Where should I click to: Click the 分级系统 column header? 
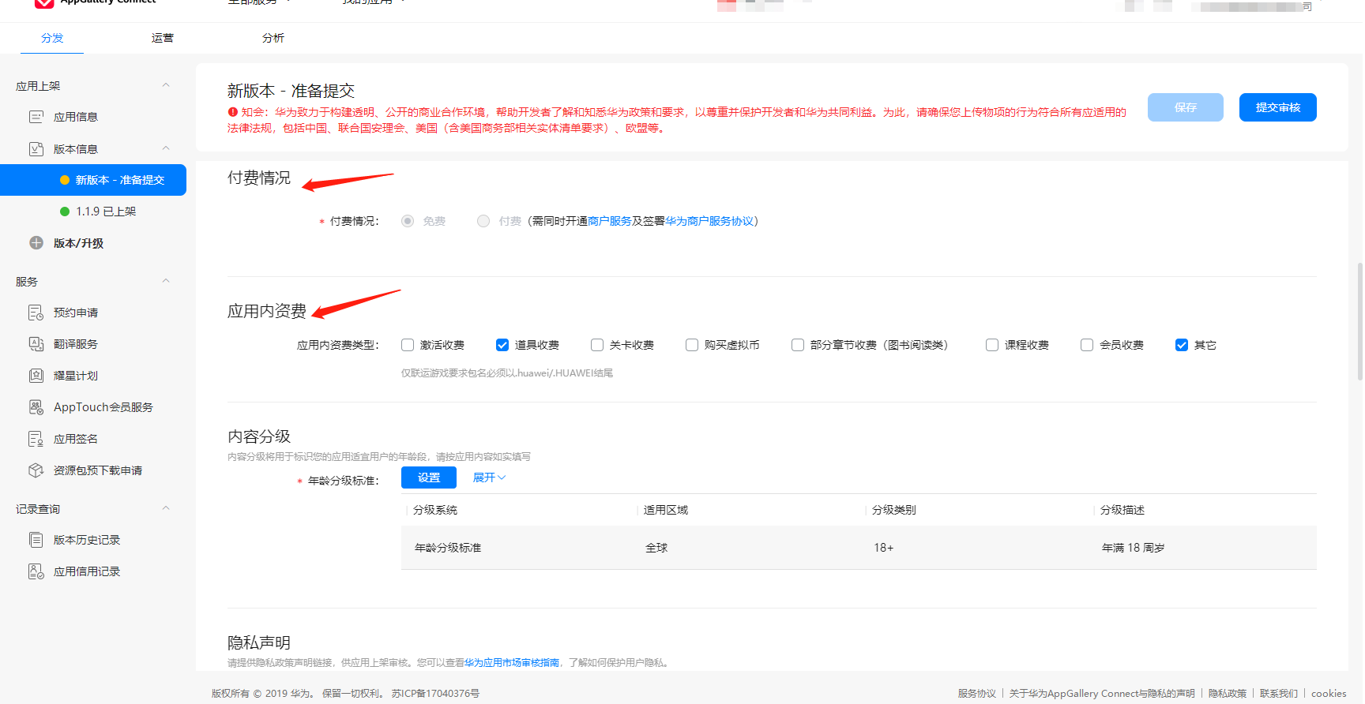coord(435,510)
